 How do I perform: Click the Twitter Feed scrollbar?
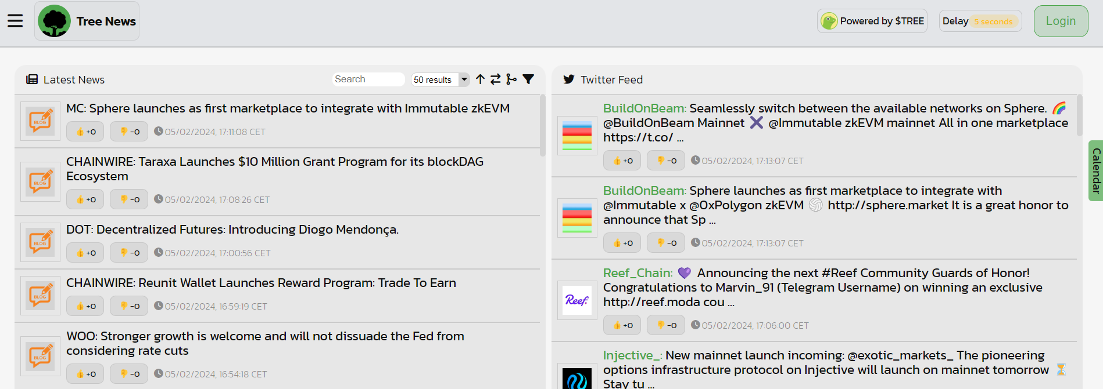1080,115
